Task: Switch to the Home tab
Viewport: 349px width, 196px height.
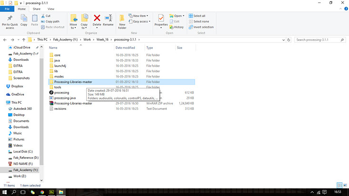Action: (21, 9)
